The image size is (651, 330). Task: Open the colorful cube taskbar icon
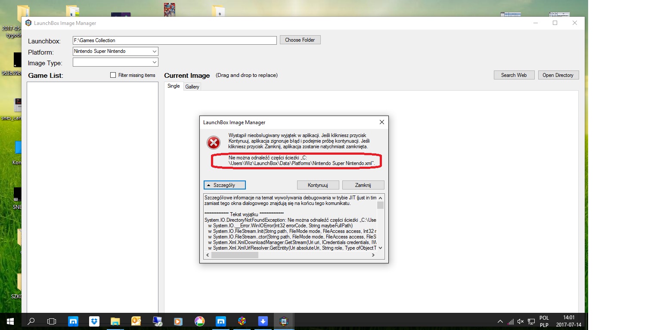click(242, 321)
